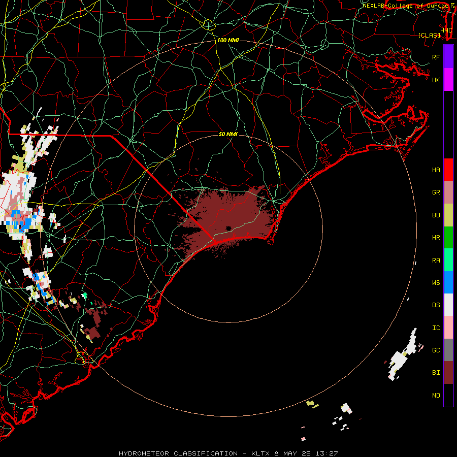
Task: Click the HA legend label
Action: pyautogui.click(x=436, y=170)
